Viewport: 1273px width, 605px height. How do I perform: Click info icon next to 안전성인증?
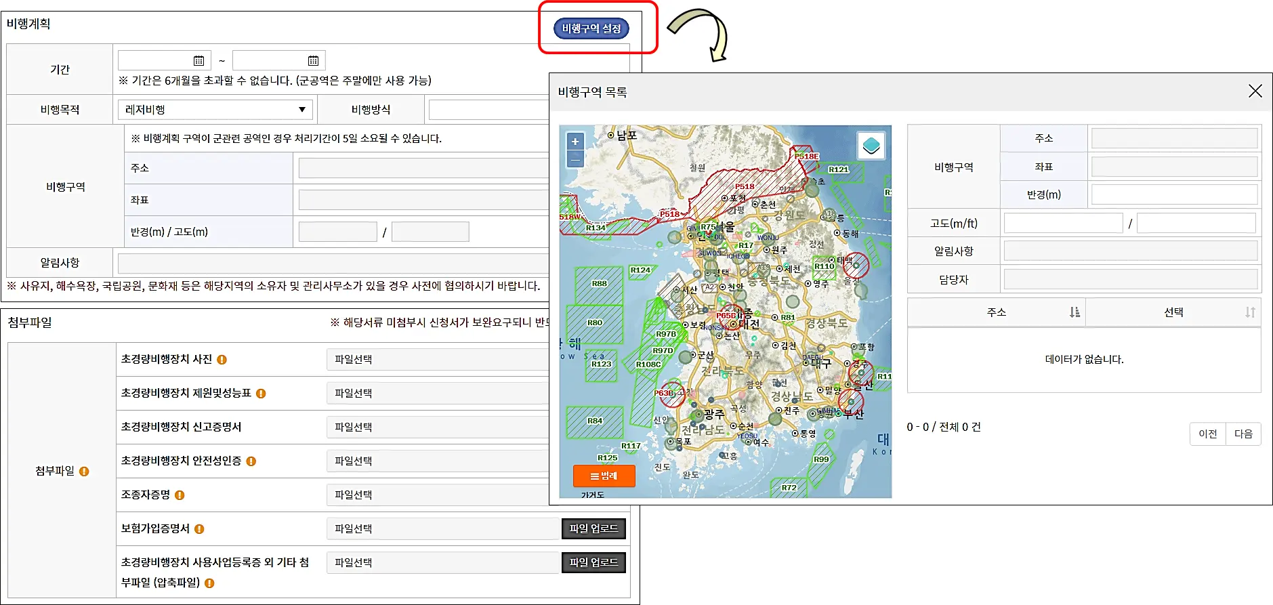pyautogui.click(x=251, y=461)
